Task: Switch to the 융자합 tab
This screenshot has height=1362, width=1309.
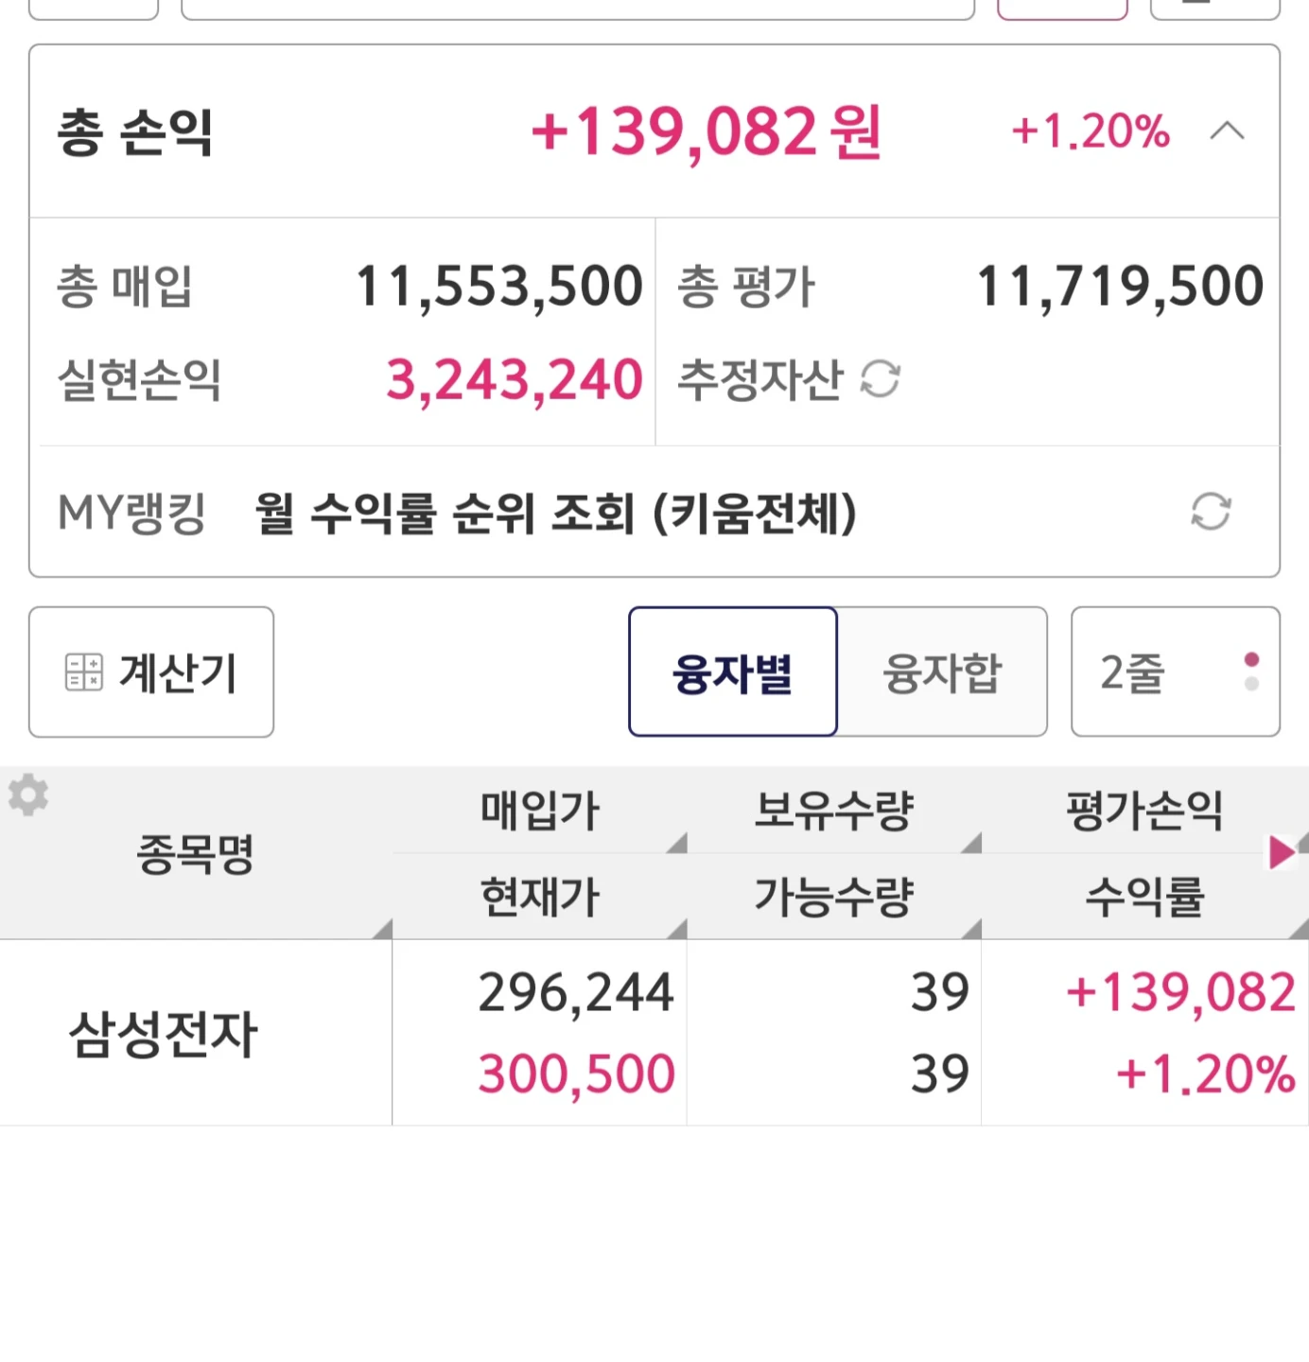Action: click(942, 672)
